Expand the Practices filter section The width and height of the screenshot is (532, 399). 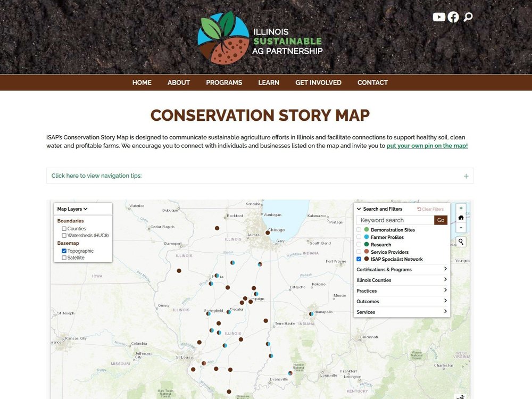point(402,291)
